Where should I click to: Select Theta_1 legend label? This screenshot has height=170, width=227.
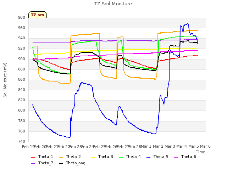point(46,157)
